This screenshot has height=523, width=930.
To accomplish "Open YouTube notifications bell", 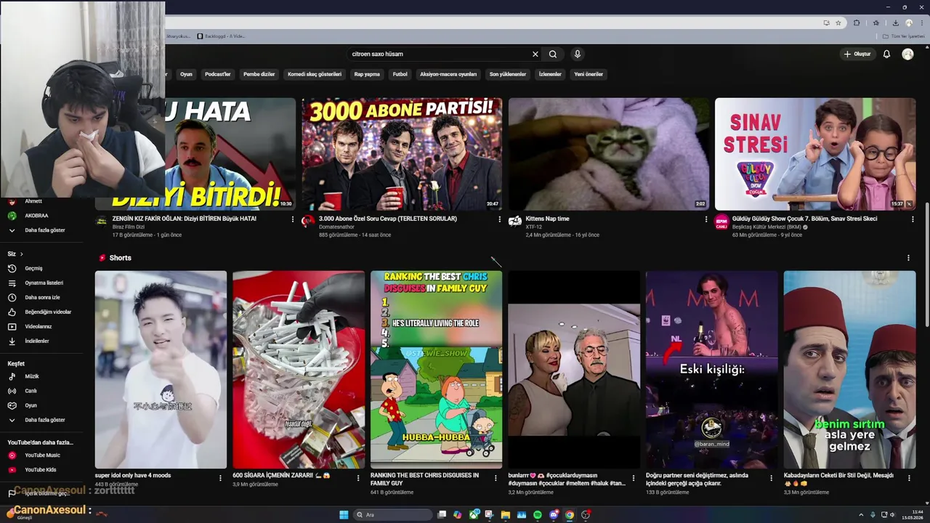I will coord(886,54).
